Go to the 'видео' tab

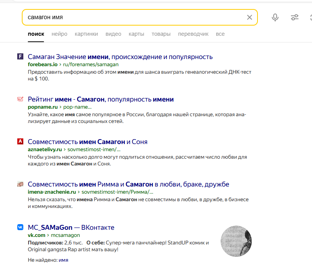click(x=114, y=34)
